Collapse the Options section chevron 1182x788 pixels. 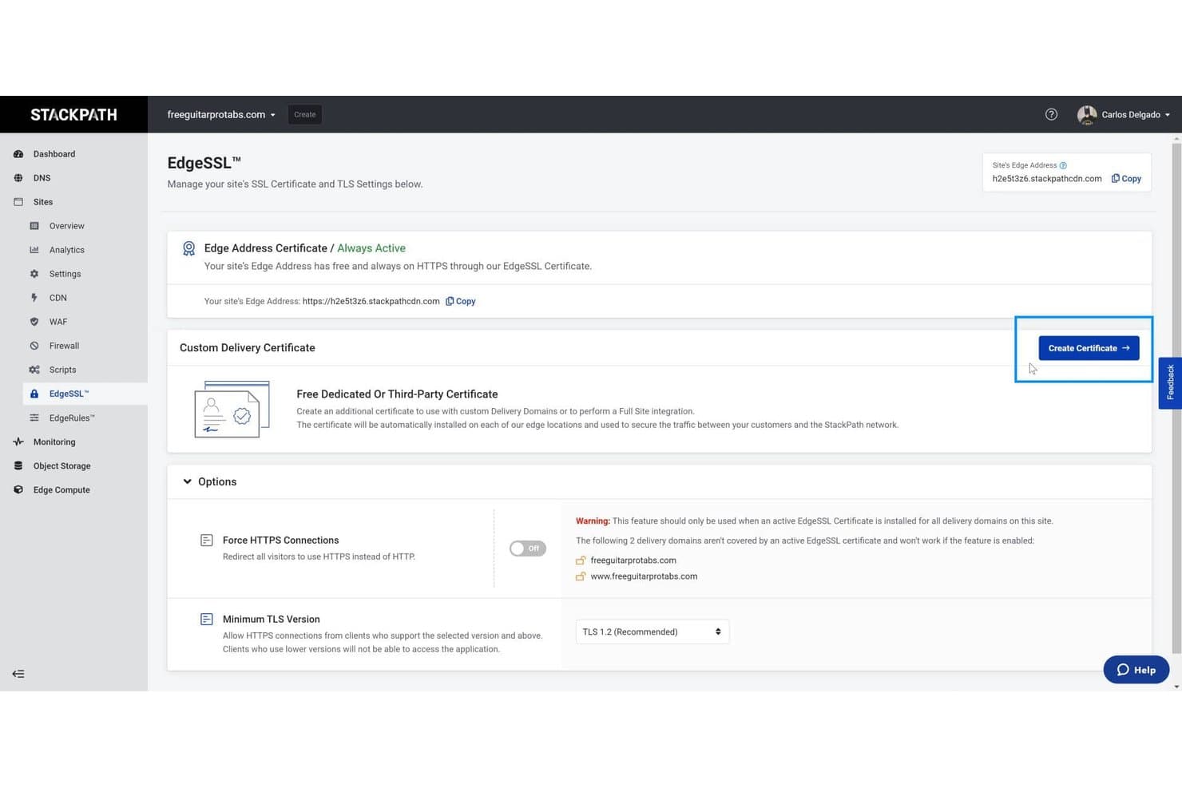[187, 481]
